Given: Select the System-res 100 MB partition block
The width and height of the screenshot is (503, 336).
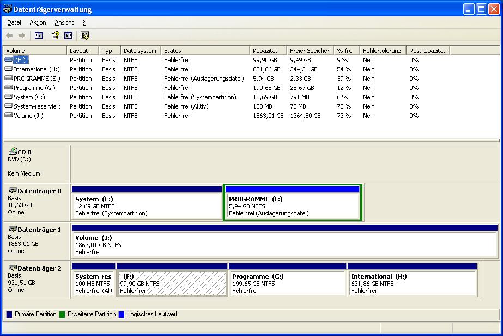Looking at the screenshot, I should tap(93, 280).
